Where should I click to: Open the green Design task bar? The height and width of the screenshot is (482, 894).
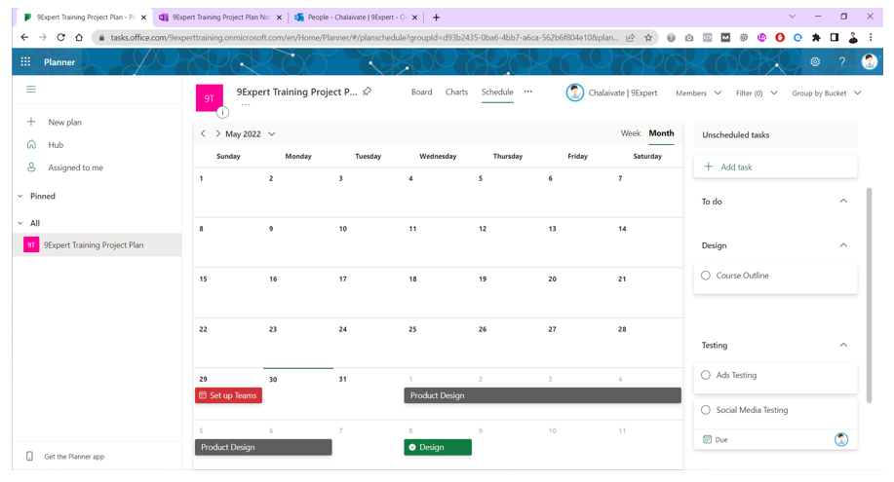(438, 447)
